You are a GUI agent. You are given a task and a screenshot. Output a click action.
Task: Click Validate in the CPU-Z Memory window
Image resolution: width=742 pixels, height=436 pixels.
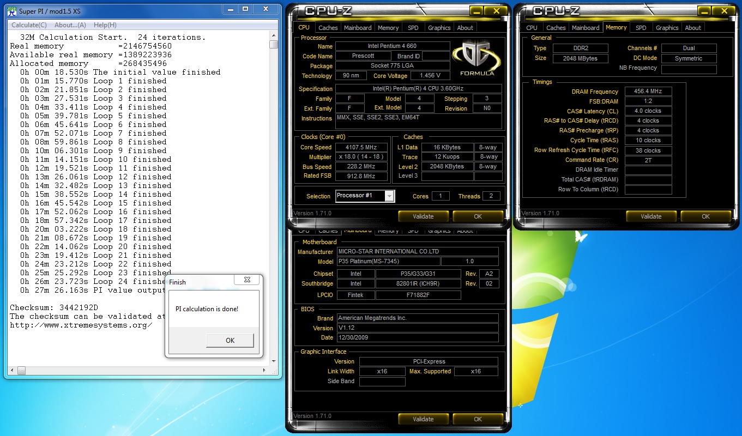(651, 216)
